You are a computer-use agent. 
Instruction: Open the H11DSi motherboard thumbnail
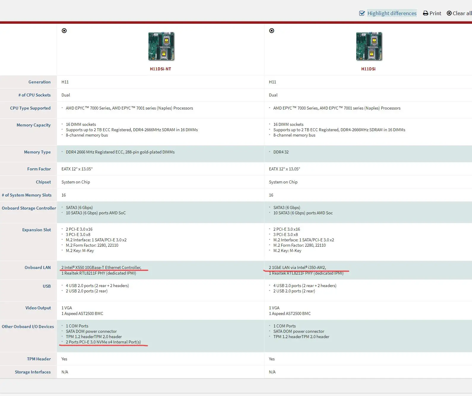click(369, 46)
